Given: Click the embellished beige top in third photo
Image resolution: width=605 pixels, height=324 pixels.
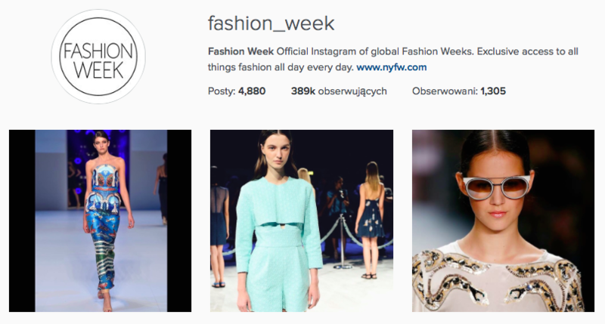Looking at the screenshot, I should (498, 279).
